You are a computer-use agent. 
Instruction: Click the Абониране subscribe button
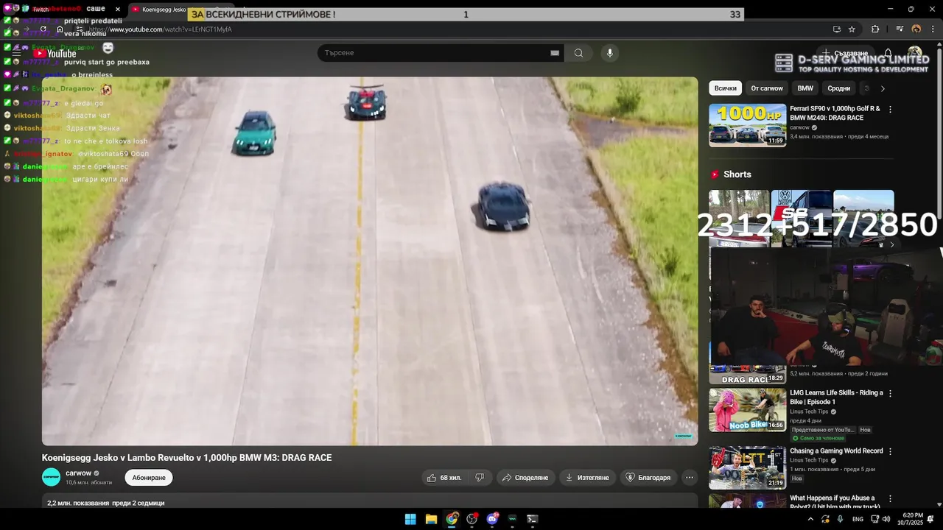149,478
